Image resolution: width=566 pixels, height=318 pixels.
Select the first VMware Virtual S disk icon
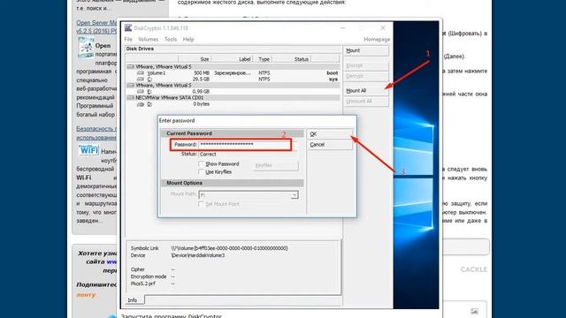(131, 67)
